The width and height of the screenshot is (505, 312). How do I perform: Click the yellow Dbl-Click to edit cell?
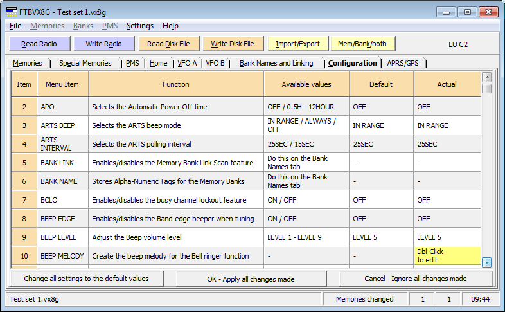(x=447, y=256)
